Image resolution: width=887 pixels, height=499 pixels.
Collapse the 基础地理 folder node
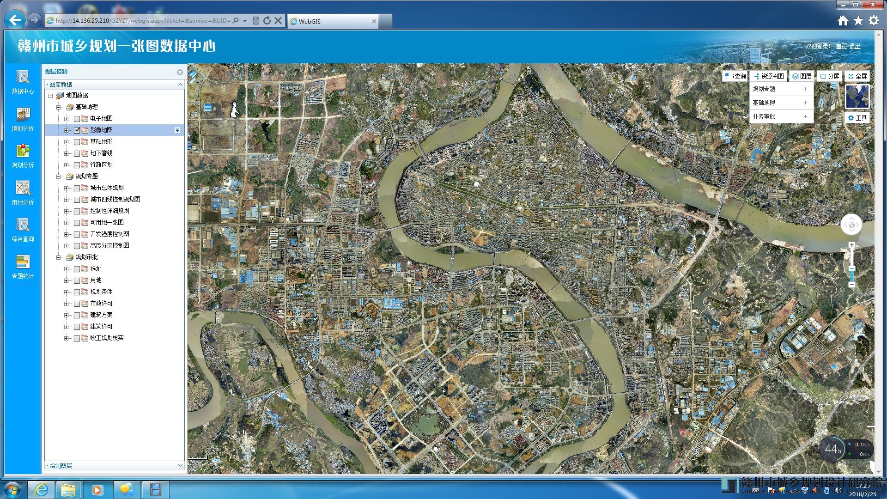point(59,107)
